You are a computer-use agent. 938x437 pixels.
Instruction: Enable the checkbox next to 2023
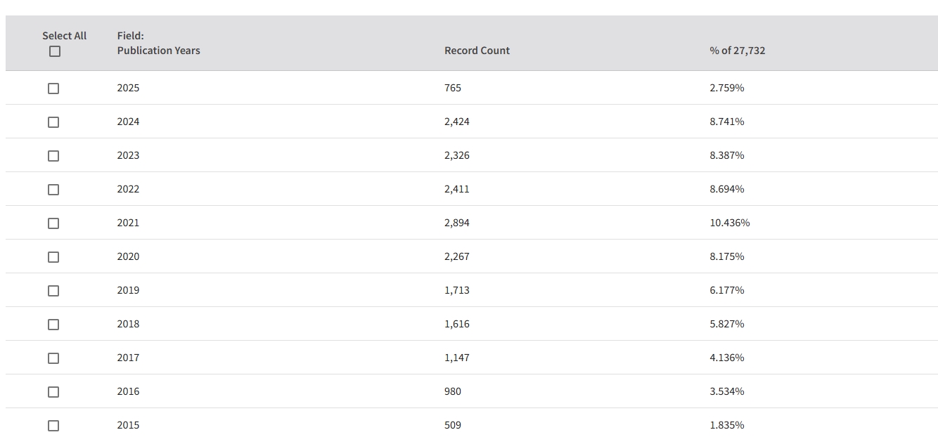click(x=53, y=156)
